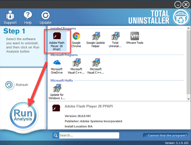The width and height of the screenshot is (191, 145).
Task: Click the Flash Player icon in details panel
Action: point(56,108)
